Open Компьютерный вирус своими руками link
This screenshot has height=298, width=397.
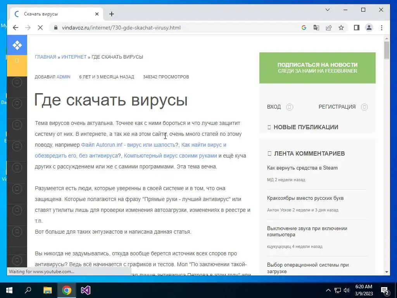pos(171,156)
